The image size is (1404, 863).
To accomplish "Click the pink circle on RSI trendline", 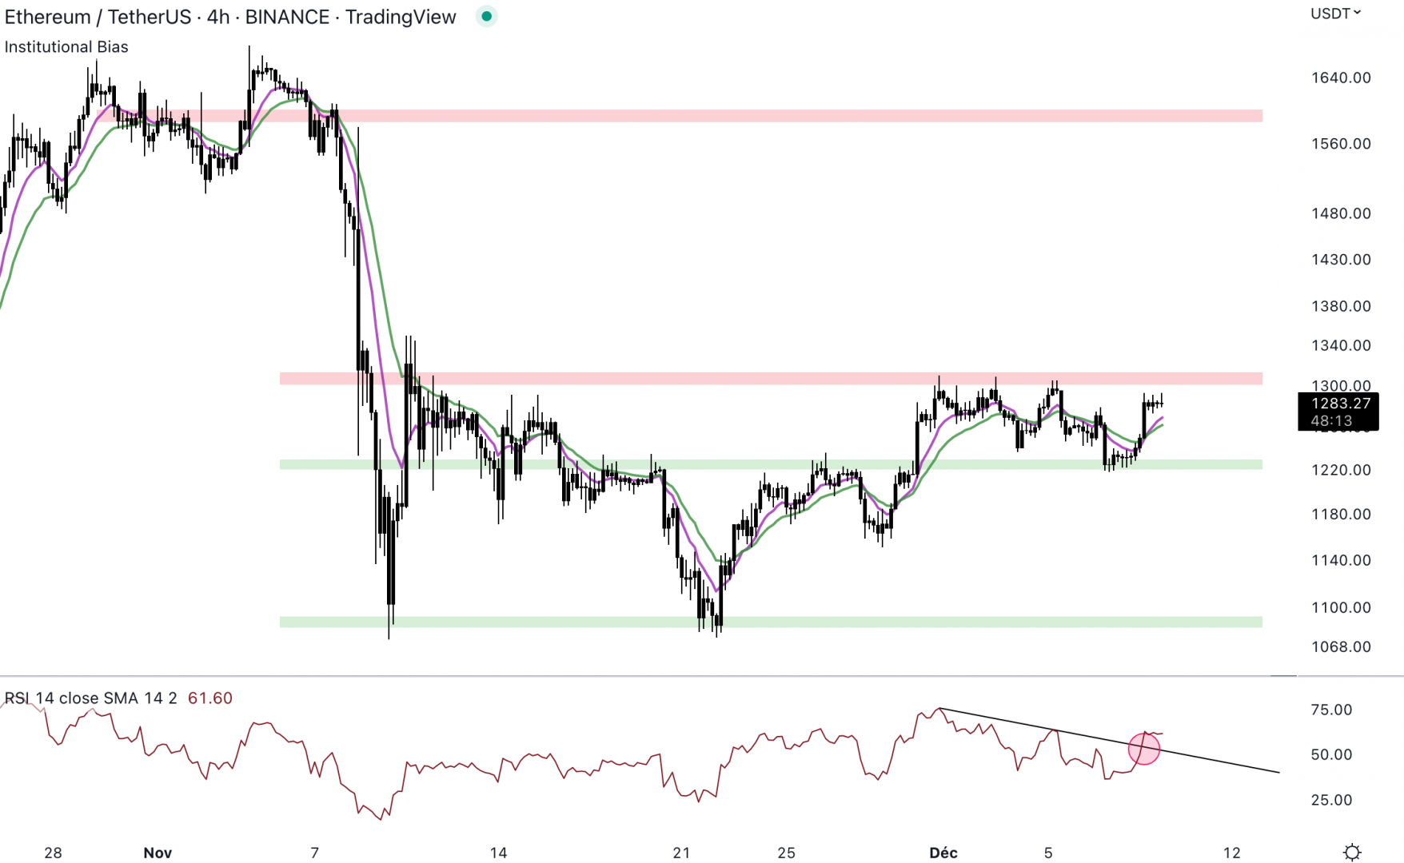I will pos(1144,749).
